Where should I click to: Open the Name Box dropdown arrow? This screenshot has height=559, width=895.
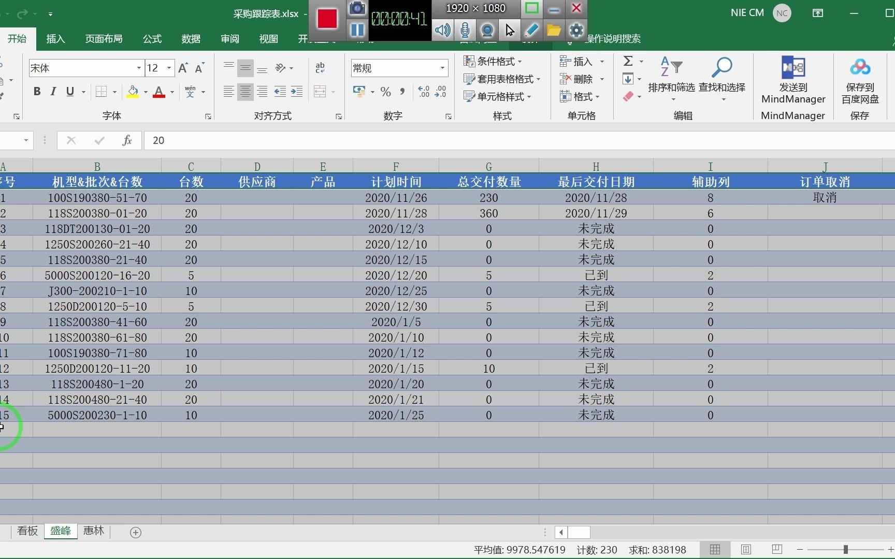(x=25, y=140)
